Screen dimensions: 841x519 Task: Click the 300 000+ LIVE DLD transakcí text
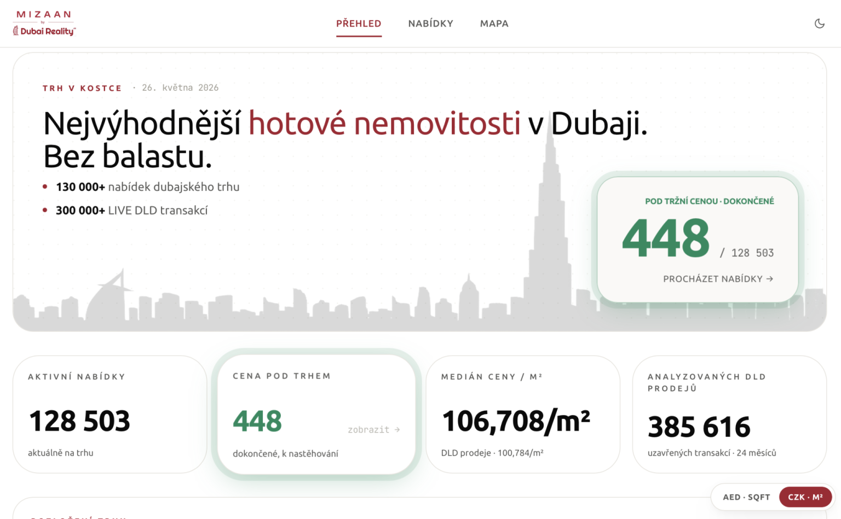pyautogui.click(x=132, y=211)
